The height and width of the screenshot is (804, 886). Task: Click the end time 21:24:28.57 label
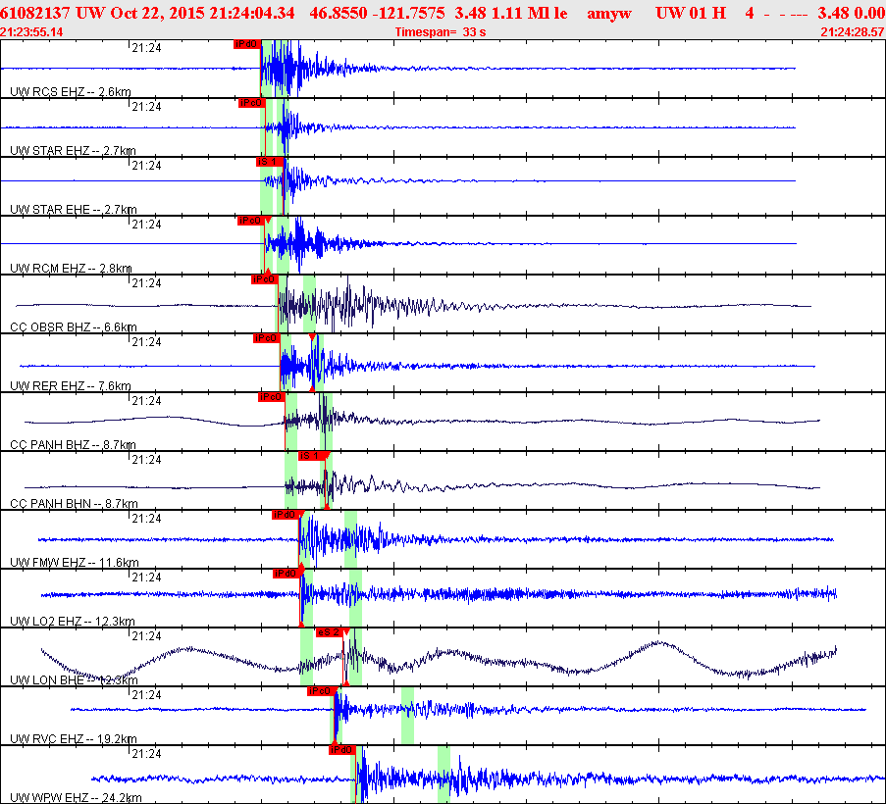(x=852, y=32)
